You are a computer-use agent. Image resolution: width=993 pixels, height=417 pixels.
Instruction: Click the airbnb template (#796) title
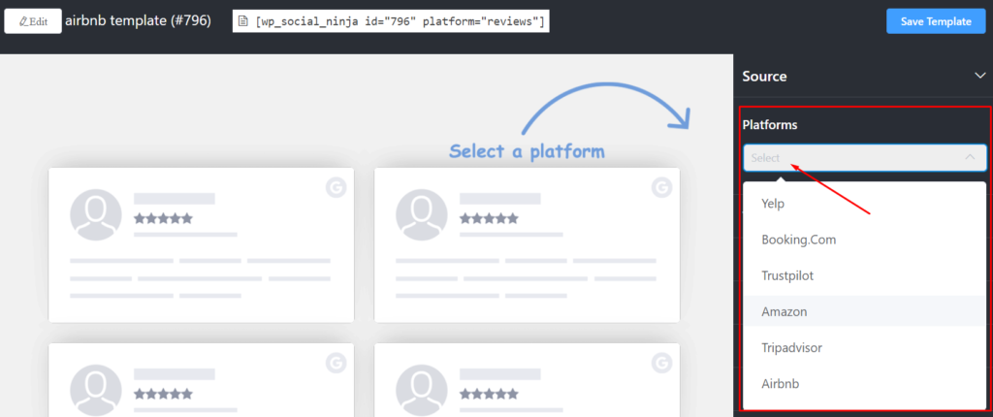click(x=138, y=21)
